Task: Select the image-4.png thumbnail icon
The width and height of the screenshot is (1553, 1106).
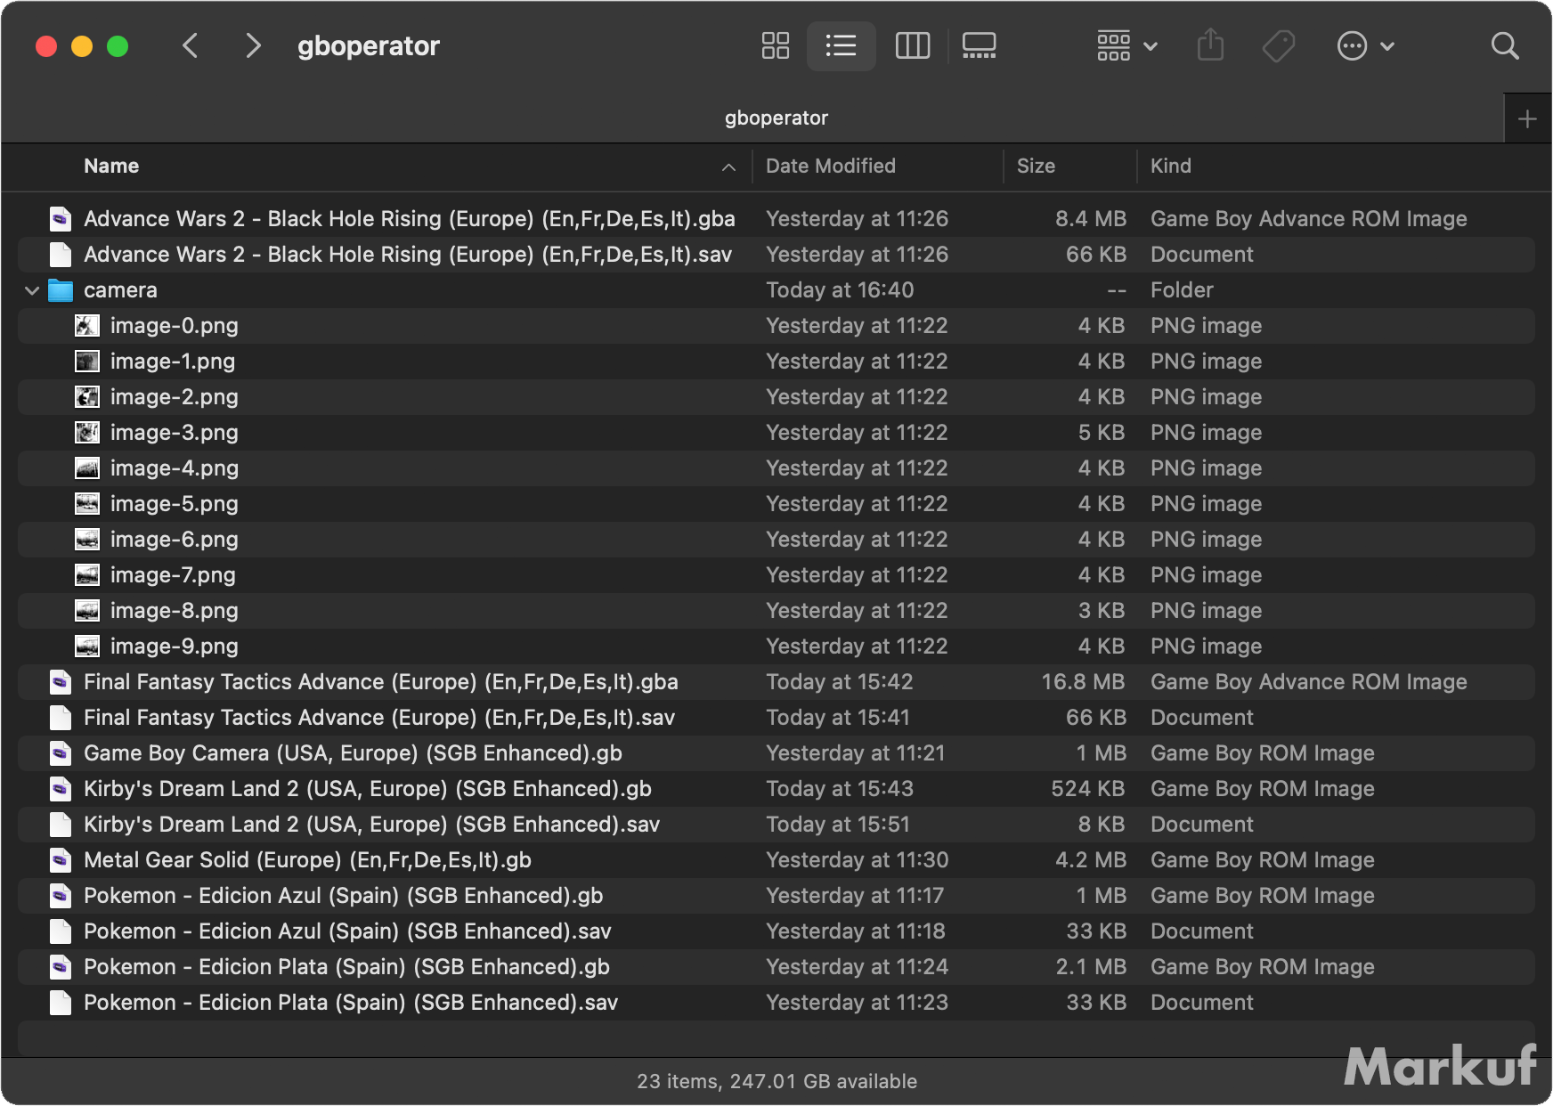Action: [x=87, y=468]
